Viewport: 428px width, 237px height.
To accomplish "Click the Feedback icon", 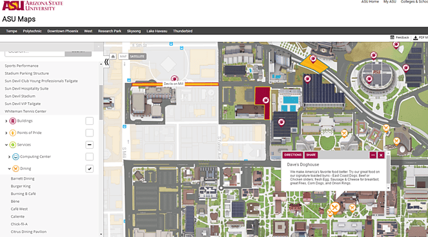I will [392, 37].
